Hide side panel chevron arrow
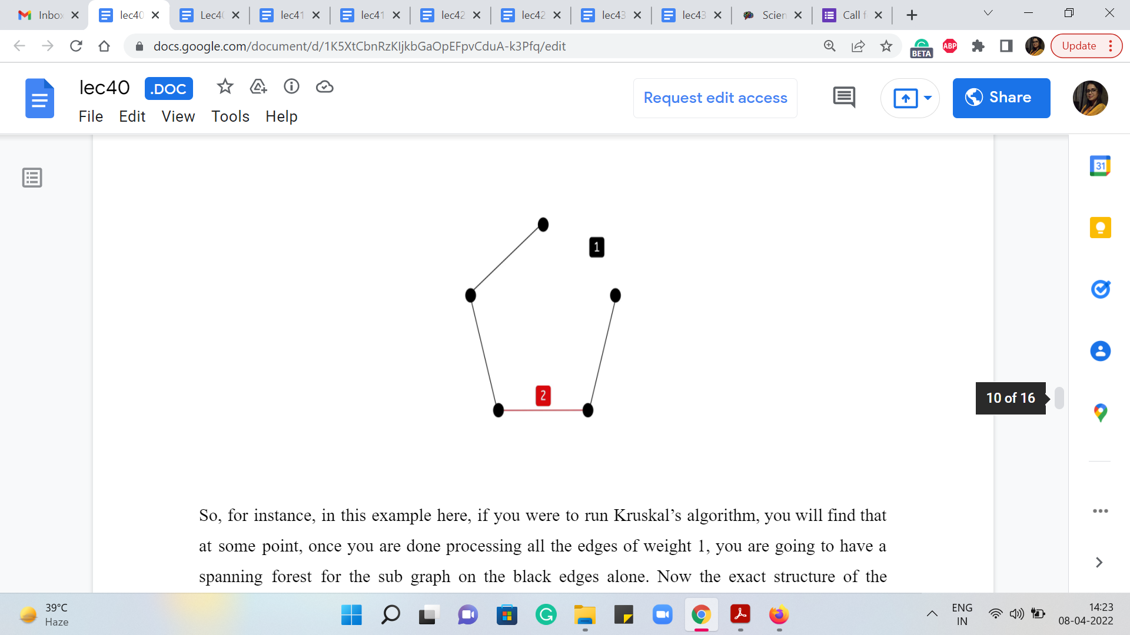The width and height of the screenshot is (1130, 635). pyautogui.click(x=1099, y=563)
